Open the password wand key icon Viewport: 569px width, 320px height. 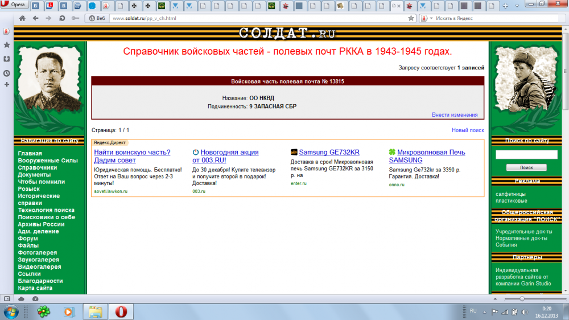pyautogui.click(x=76, y=18)
